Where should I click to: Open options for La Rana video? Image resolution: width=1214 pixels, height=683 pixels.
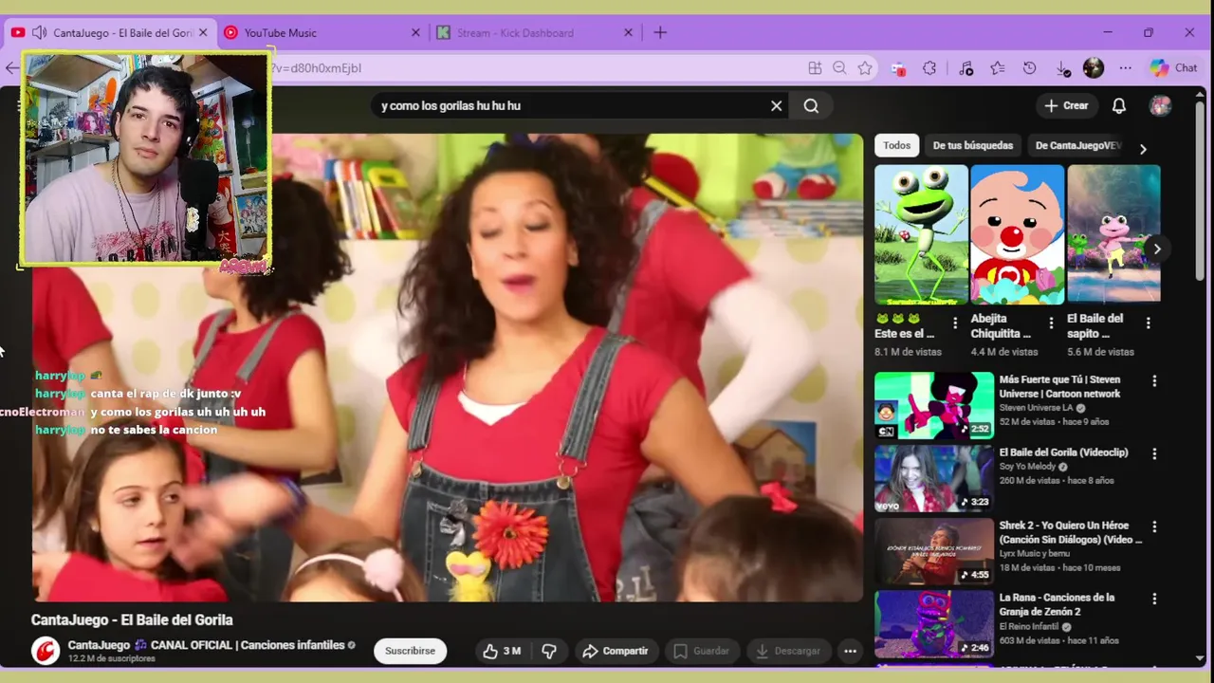(x=1154, y=599)
